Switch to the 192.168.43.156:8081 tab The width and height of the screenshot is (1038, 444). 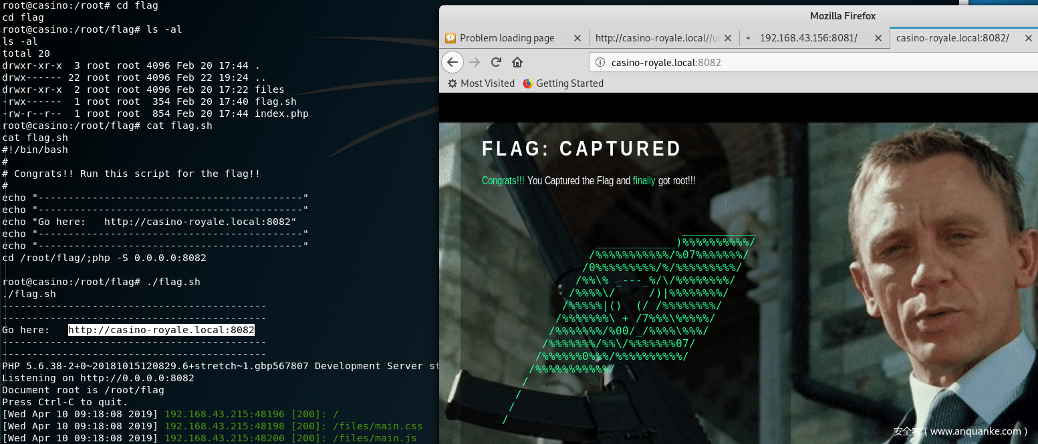coord(814,38)
